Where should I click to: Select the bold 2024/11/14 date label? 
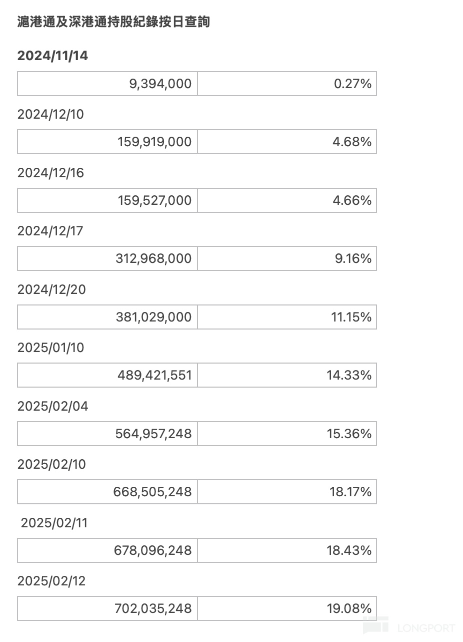pyautogui.click(x=52, y=56)
